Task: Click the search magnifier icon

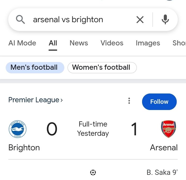Action: [20, 20]
